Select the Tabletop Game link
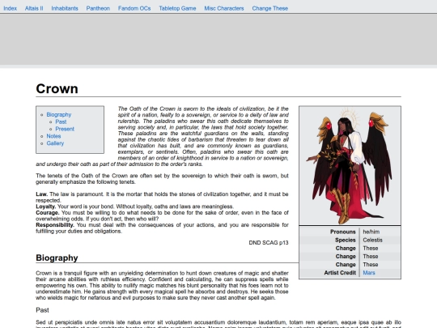This screenshot has height=328, width=437. coord(177,8)
